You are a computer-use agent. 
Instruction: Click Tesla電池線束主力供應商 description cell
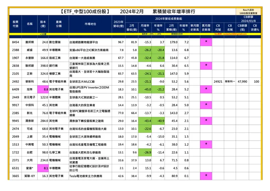coord(90,176)
